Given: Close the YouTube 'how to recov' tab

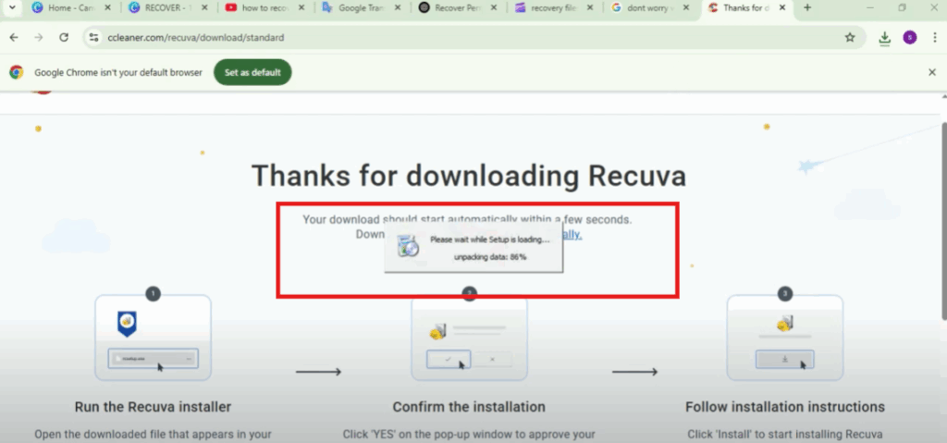Looking at the screenshot, I should coord(302,8).
